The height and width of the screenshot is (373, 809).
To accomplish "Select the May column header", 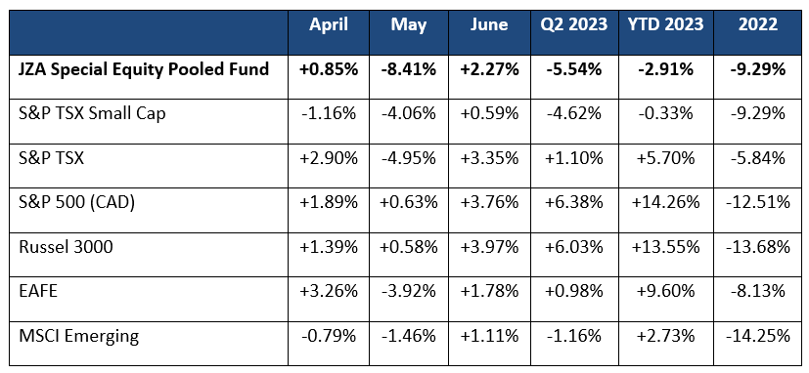I will (409, 25).
